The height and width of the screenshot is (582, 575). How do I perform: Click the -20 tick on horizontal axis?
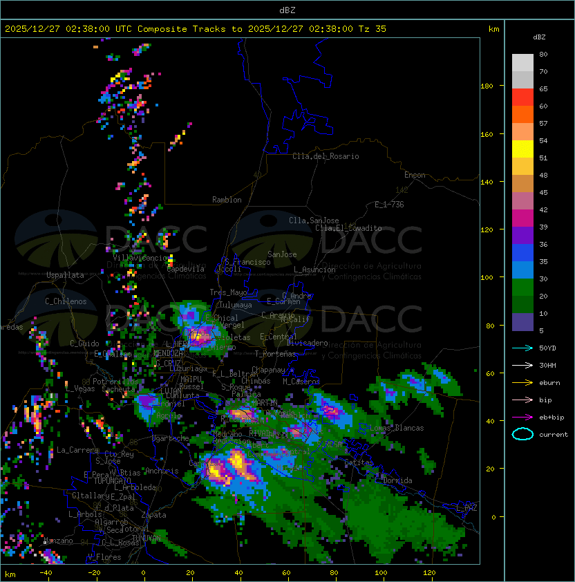click(x=94, y=573)
